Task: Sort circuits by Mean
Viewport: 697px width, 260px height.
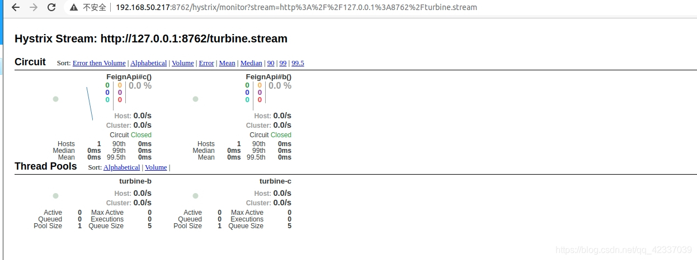Action: 227,63
